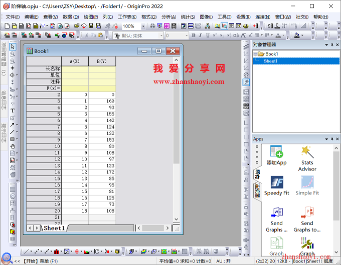Select the Pointer tool in Tools bar
This screenshot has height=265, width=341.
[x=13, y=46]
